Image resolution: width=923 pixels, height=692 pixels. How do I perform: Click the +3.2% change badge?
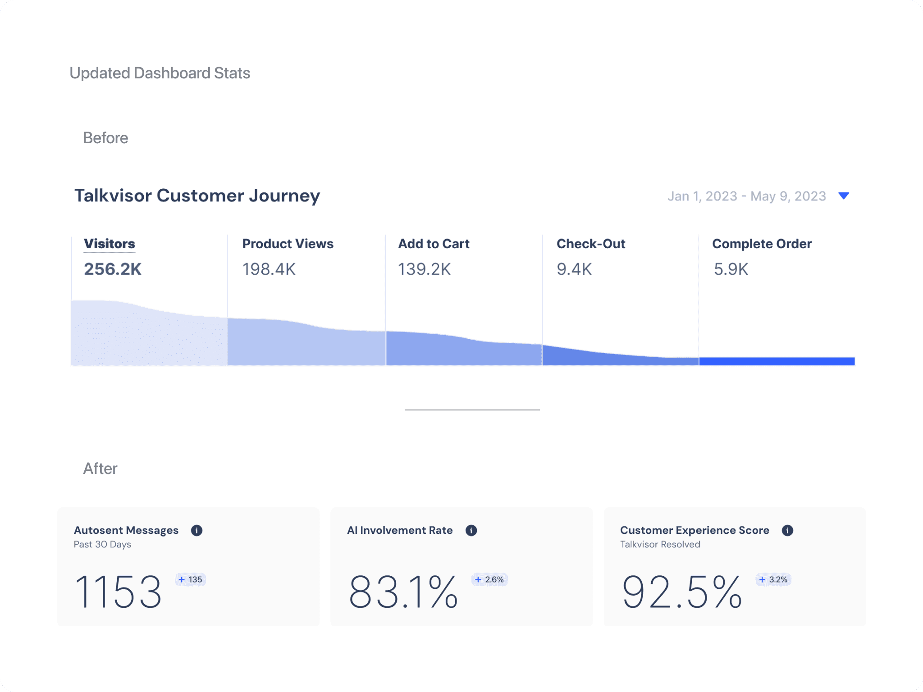tap(773, 579)
